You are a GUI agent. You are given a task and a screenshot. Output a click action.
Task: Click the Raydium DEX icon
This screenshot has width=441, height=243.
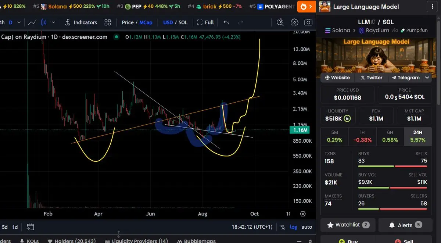click(361, 31)
